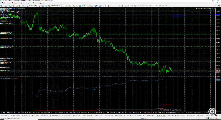Toggle the Navigator panel star-folder icon

pos(17,6)
